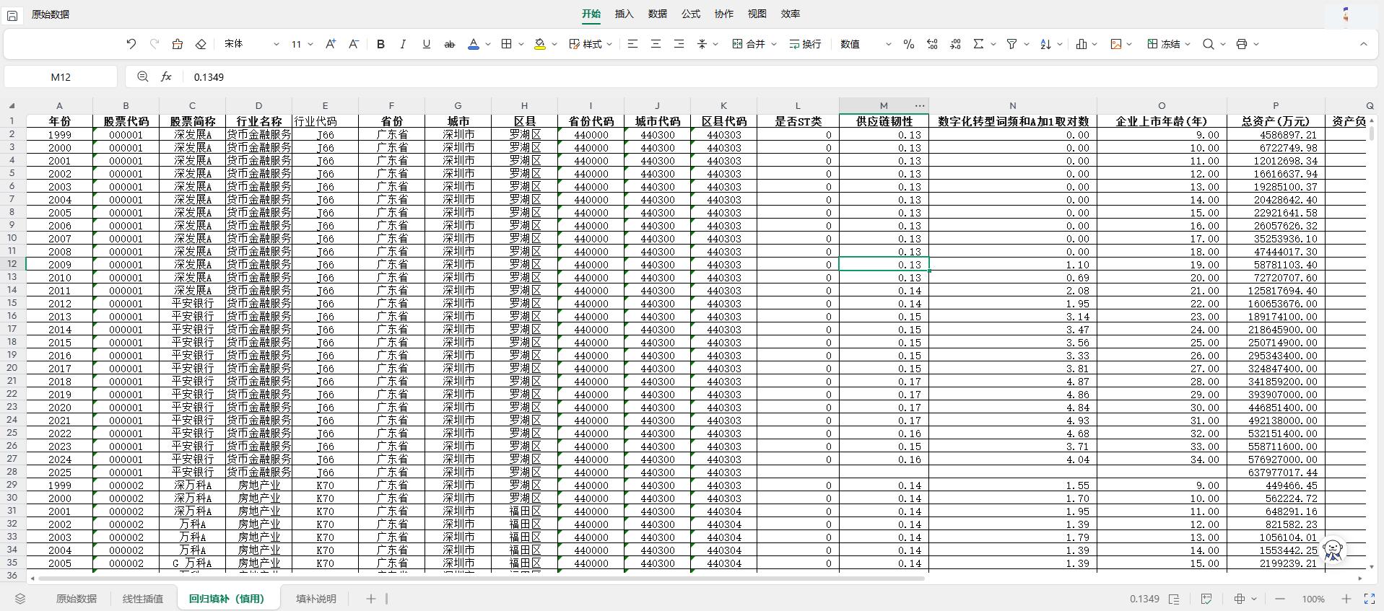This screenshot has height=611, width=1384.
Task: Open the all-sheets list layers icon
Action: point(20,599)
